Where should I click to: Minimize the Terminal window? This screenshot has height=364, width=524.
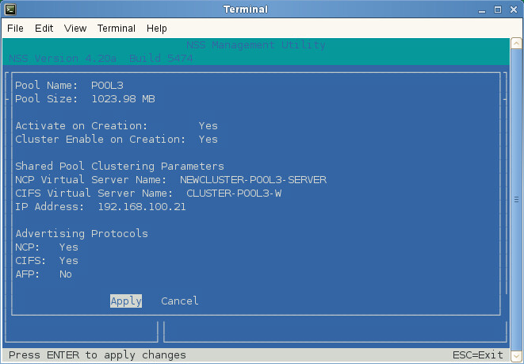pos(481,10)
